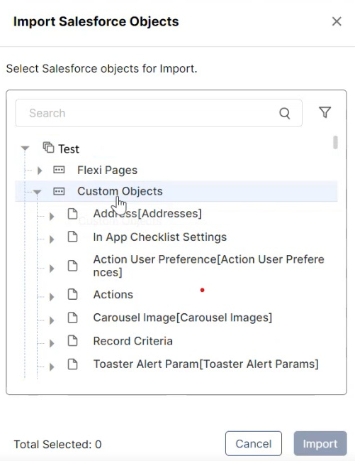Expand the Actions item

pos(52,297)
